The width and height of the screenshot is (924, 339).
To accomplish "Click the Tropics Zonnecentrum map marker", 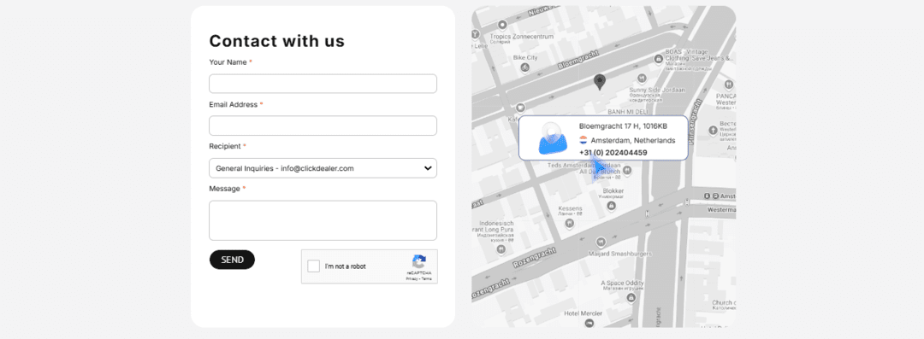I will point(502,25).
